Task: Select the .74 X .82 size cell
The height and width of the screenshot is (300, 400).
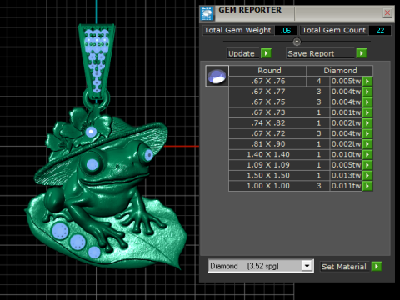Action: [x=268, y=123]
